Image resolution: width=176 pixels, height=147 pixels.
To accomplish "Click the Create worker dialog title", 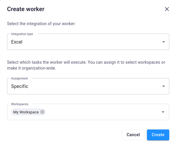I will [x=26, y=9].
